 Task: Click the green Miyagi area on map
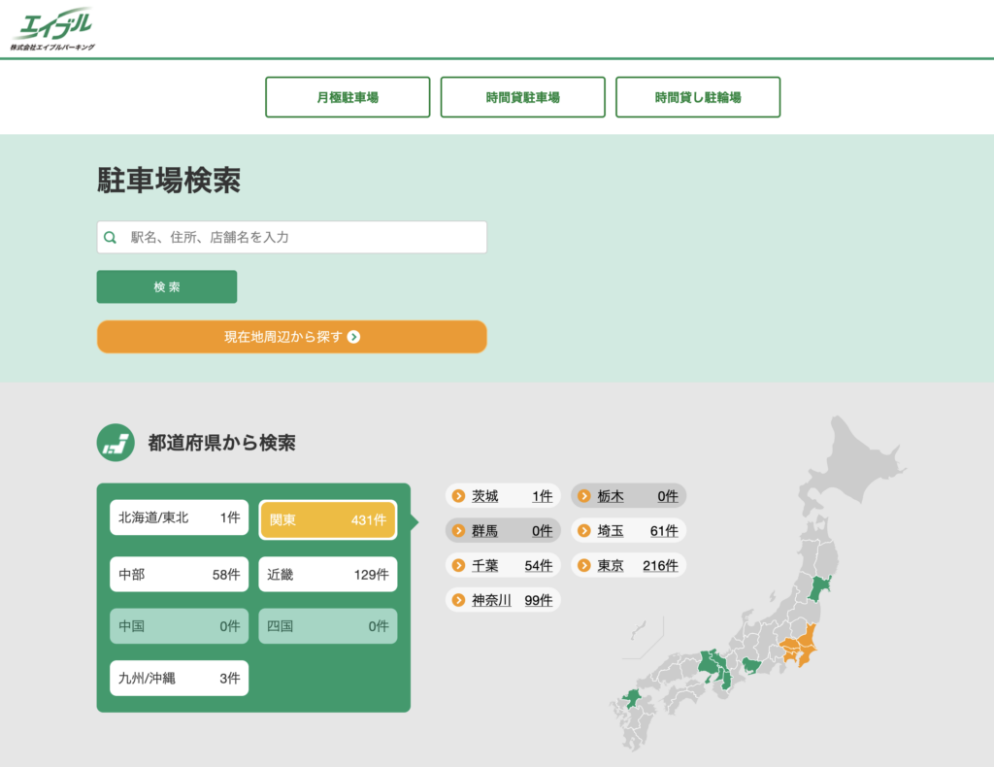(x=820, y=590)
